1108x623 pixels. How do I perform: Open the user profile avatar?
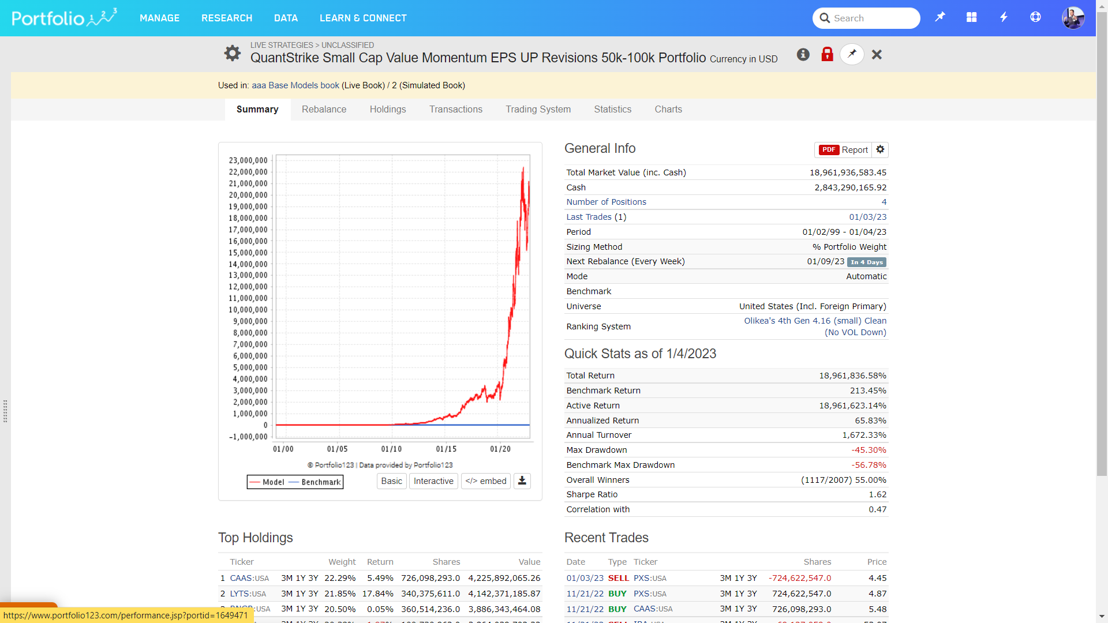click(x=1073, y=18)
